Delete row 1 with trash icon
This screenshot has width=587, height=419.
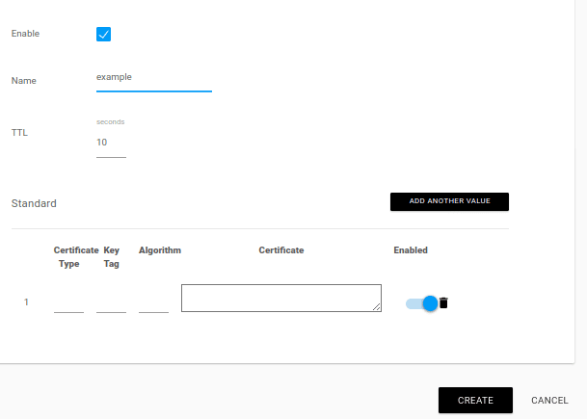point(443,302)
